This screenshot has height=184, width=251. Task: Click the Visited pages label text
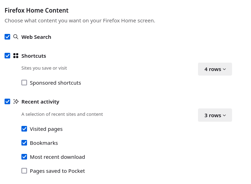point(46,129)
